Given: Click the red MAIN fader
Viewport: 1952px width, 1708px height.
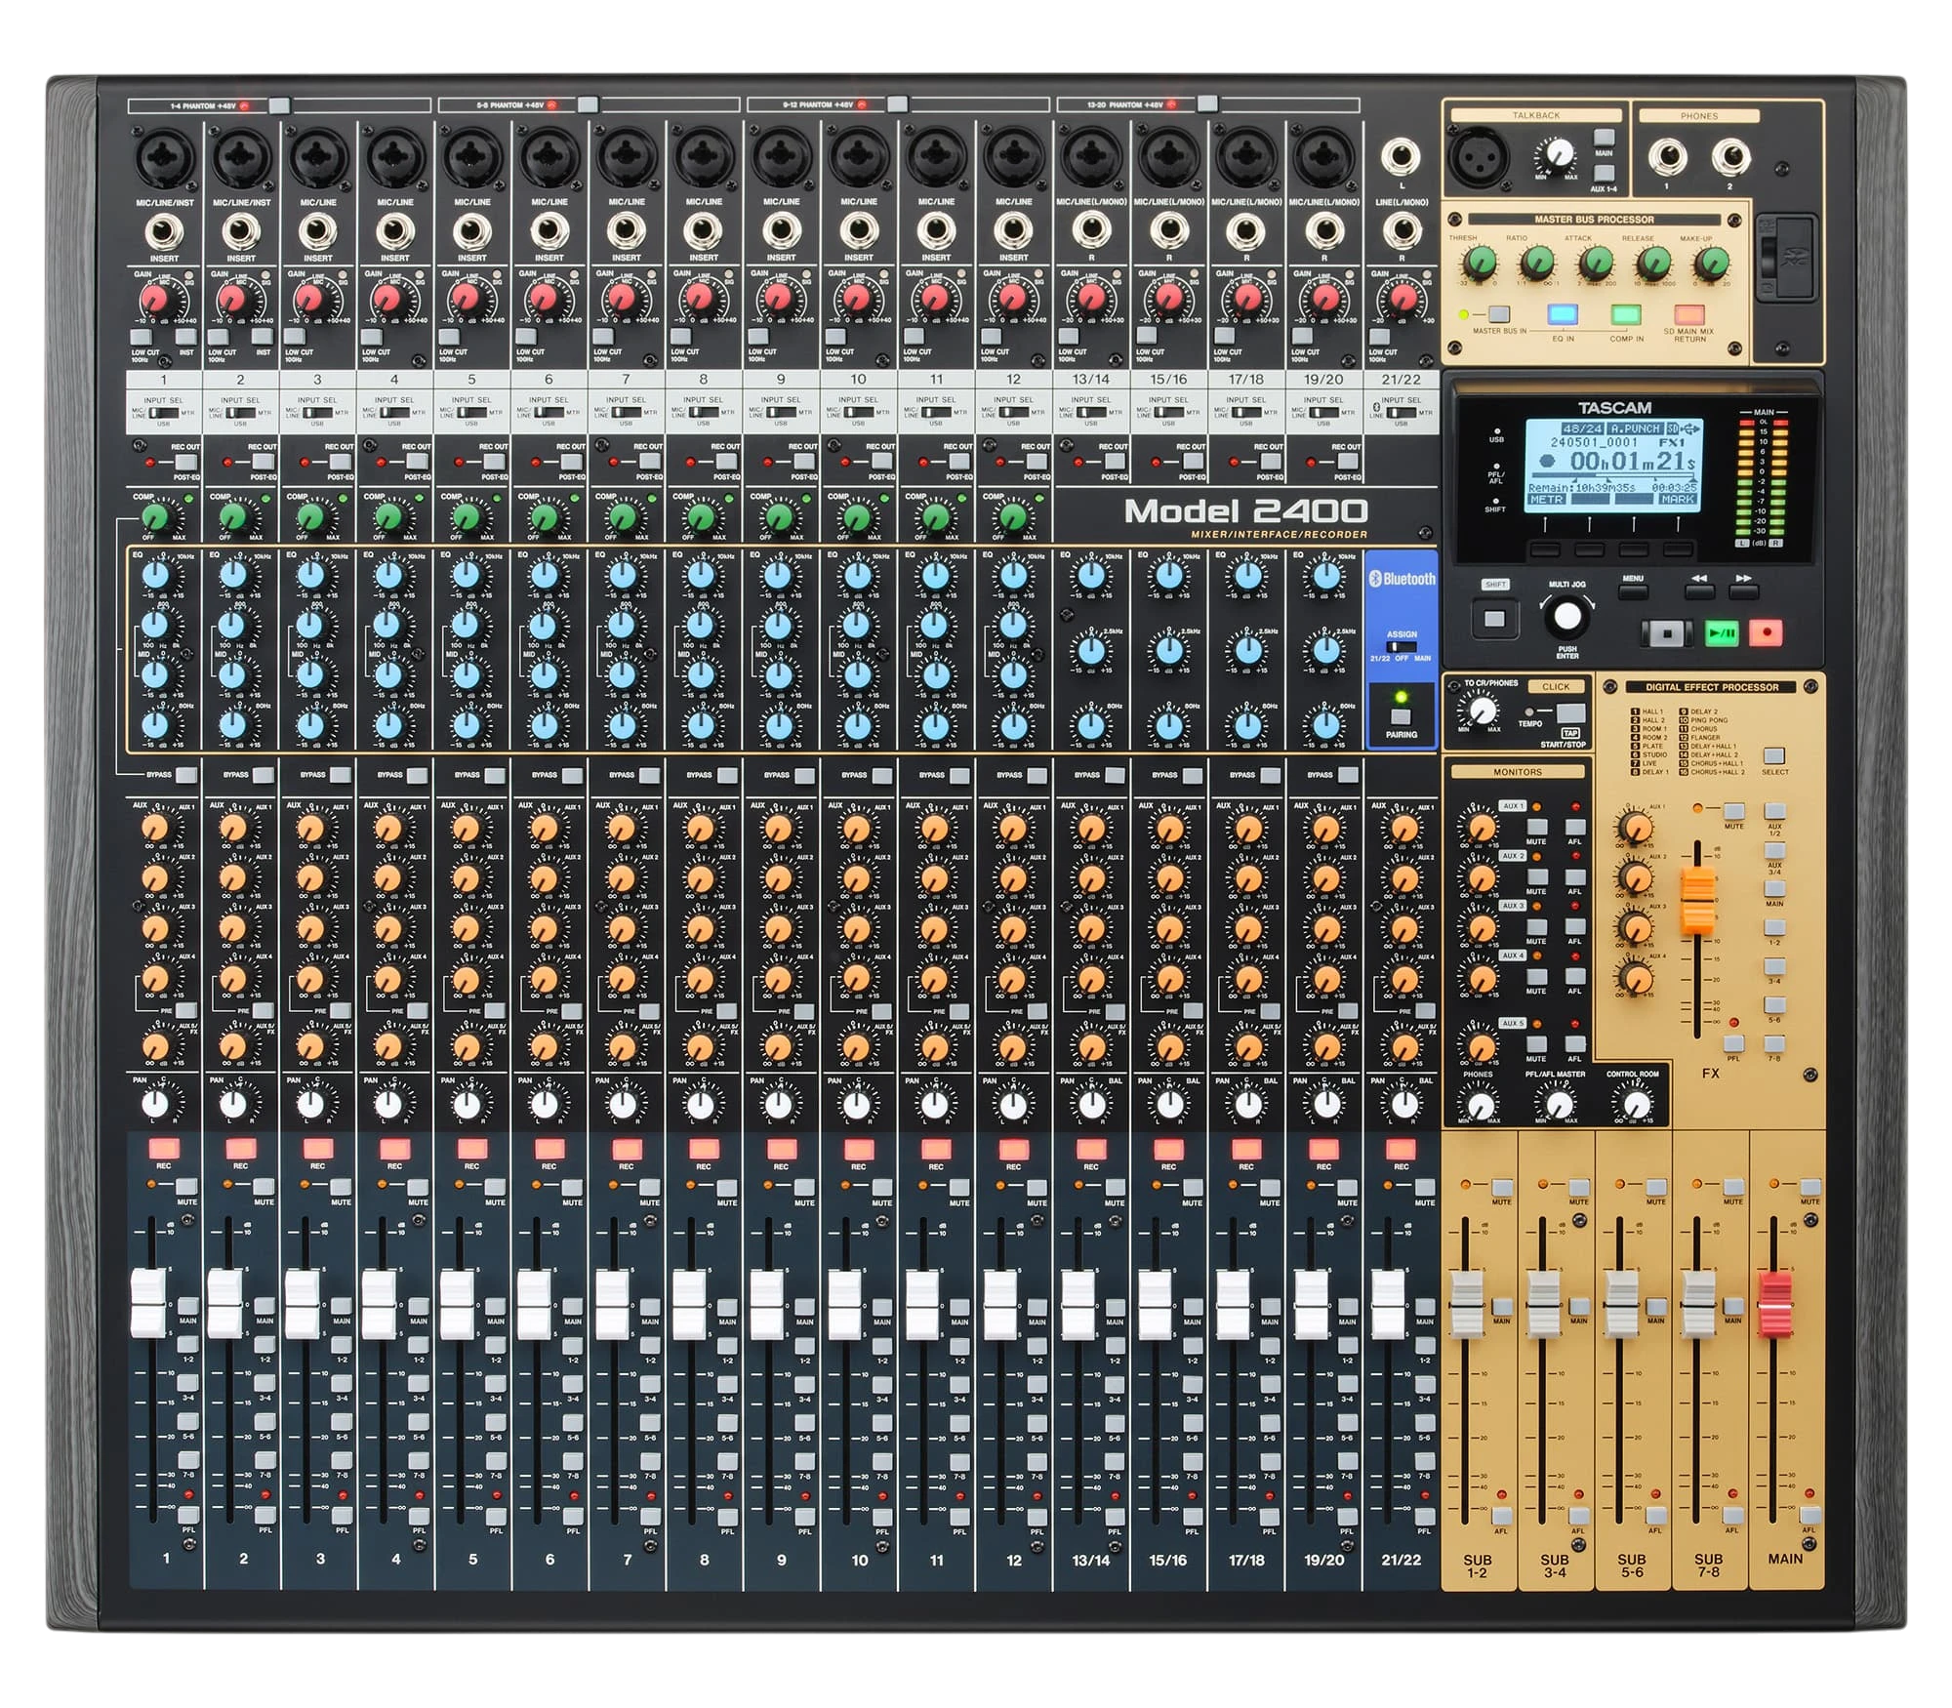Looking at the screenshot, I should (1775, 1303).
